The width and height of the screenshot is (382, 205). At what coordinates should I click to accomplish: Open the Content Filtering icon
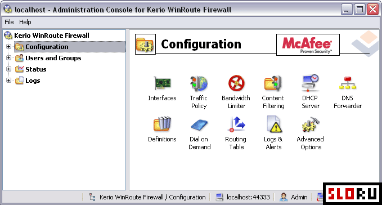(273, 83)
